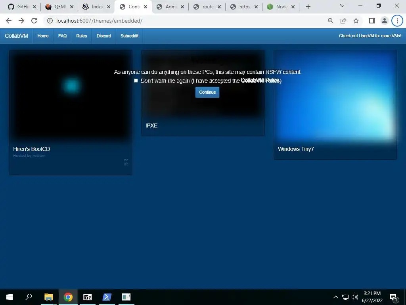Open the last pinned taskbar app

[x=126, y=297]
